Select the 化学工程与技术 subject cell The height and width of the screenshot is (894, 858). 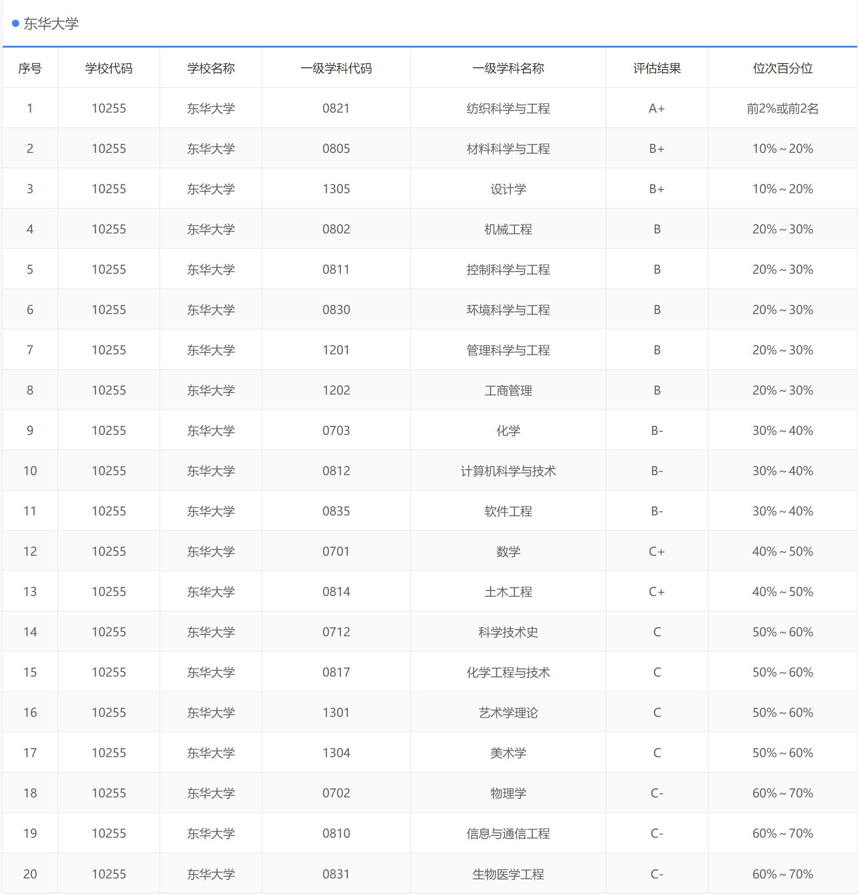point(508,672)
